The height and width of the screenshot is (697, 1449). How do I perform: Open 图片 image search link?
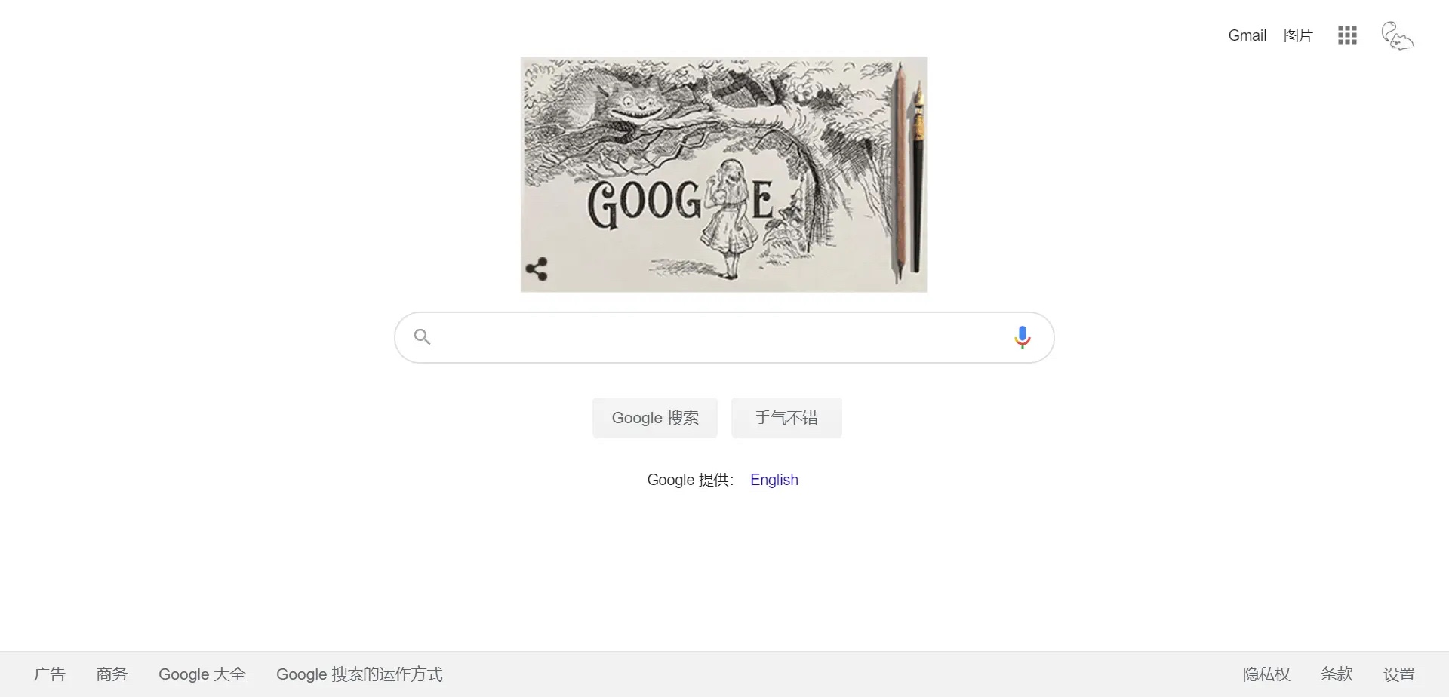pos(1298,35)
